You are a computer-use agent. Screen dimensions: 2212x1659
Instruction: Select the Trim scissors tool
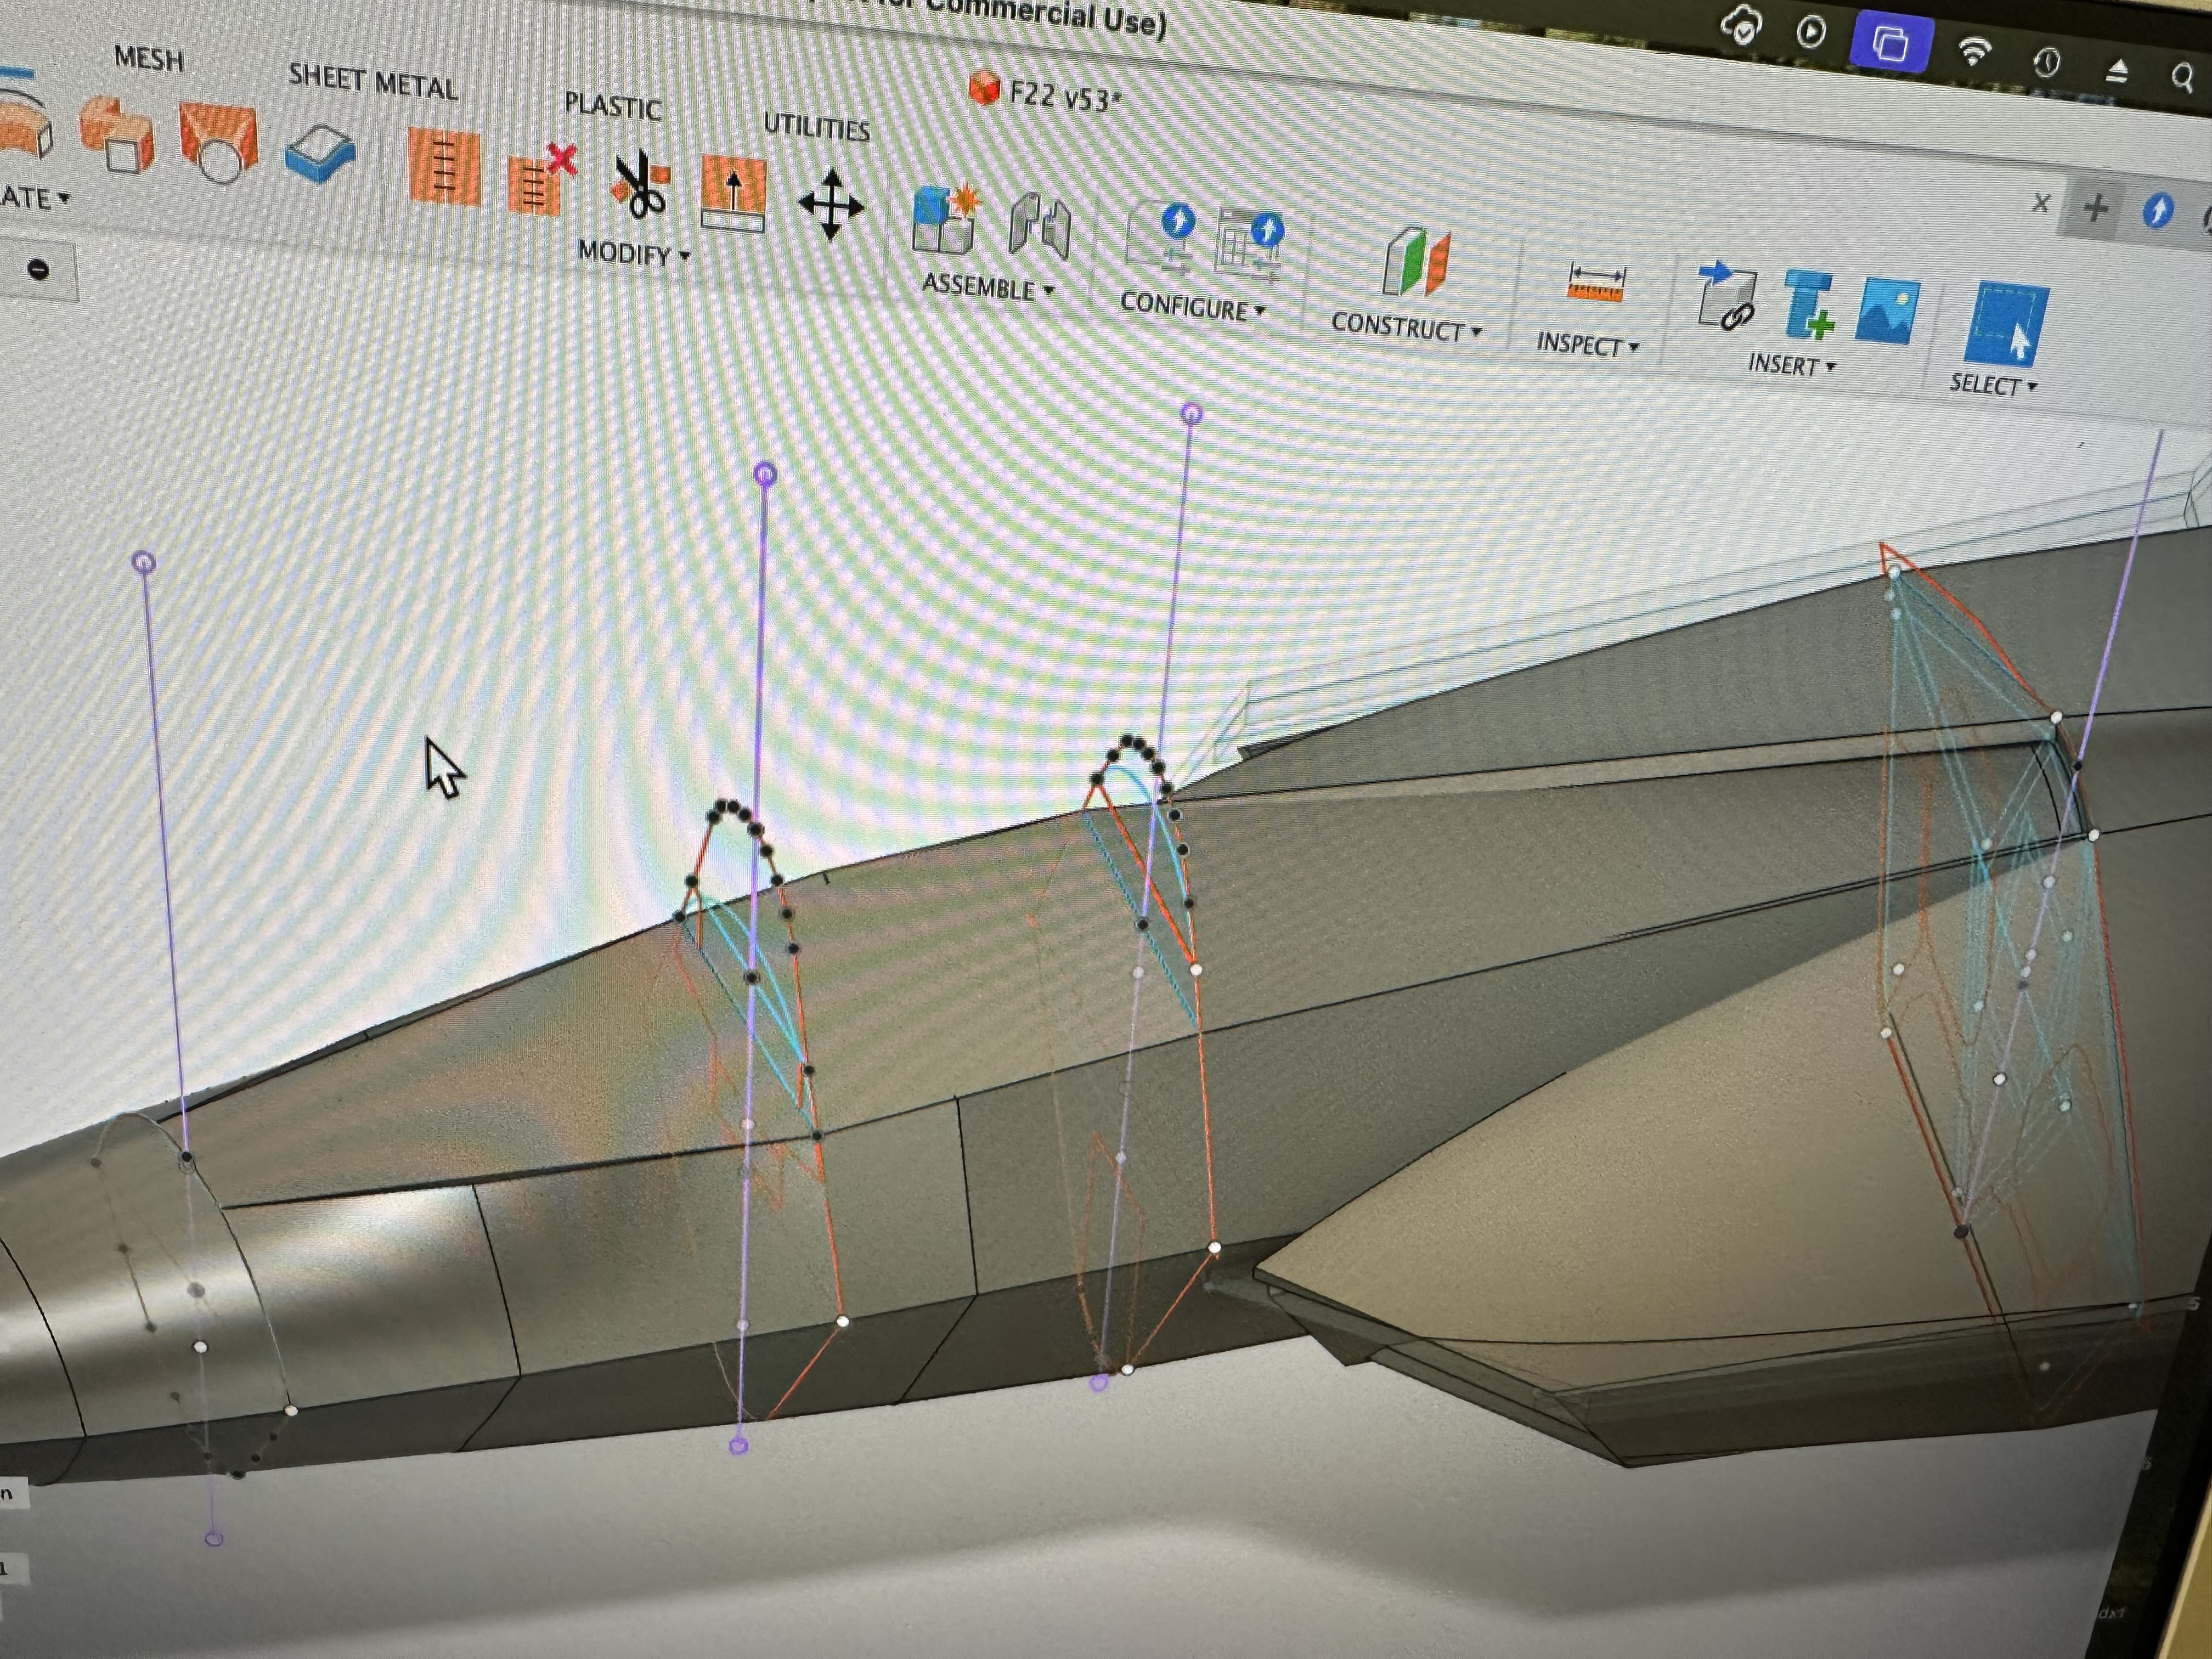pos(641,186)
